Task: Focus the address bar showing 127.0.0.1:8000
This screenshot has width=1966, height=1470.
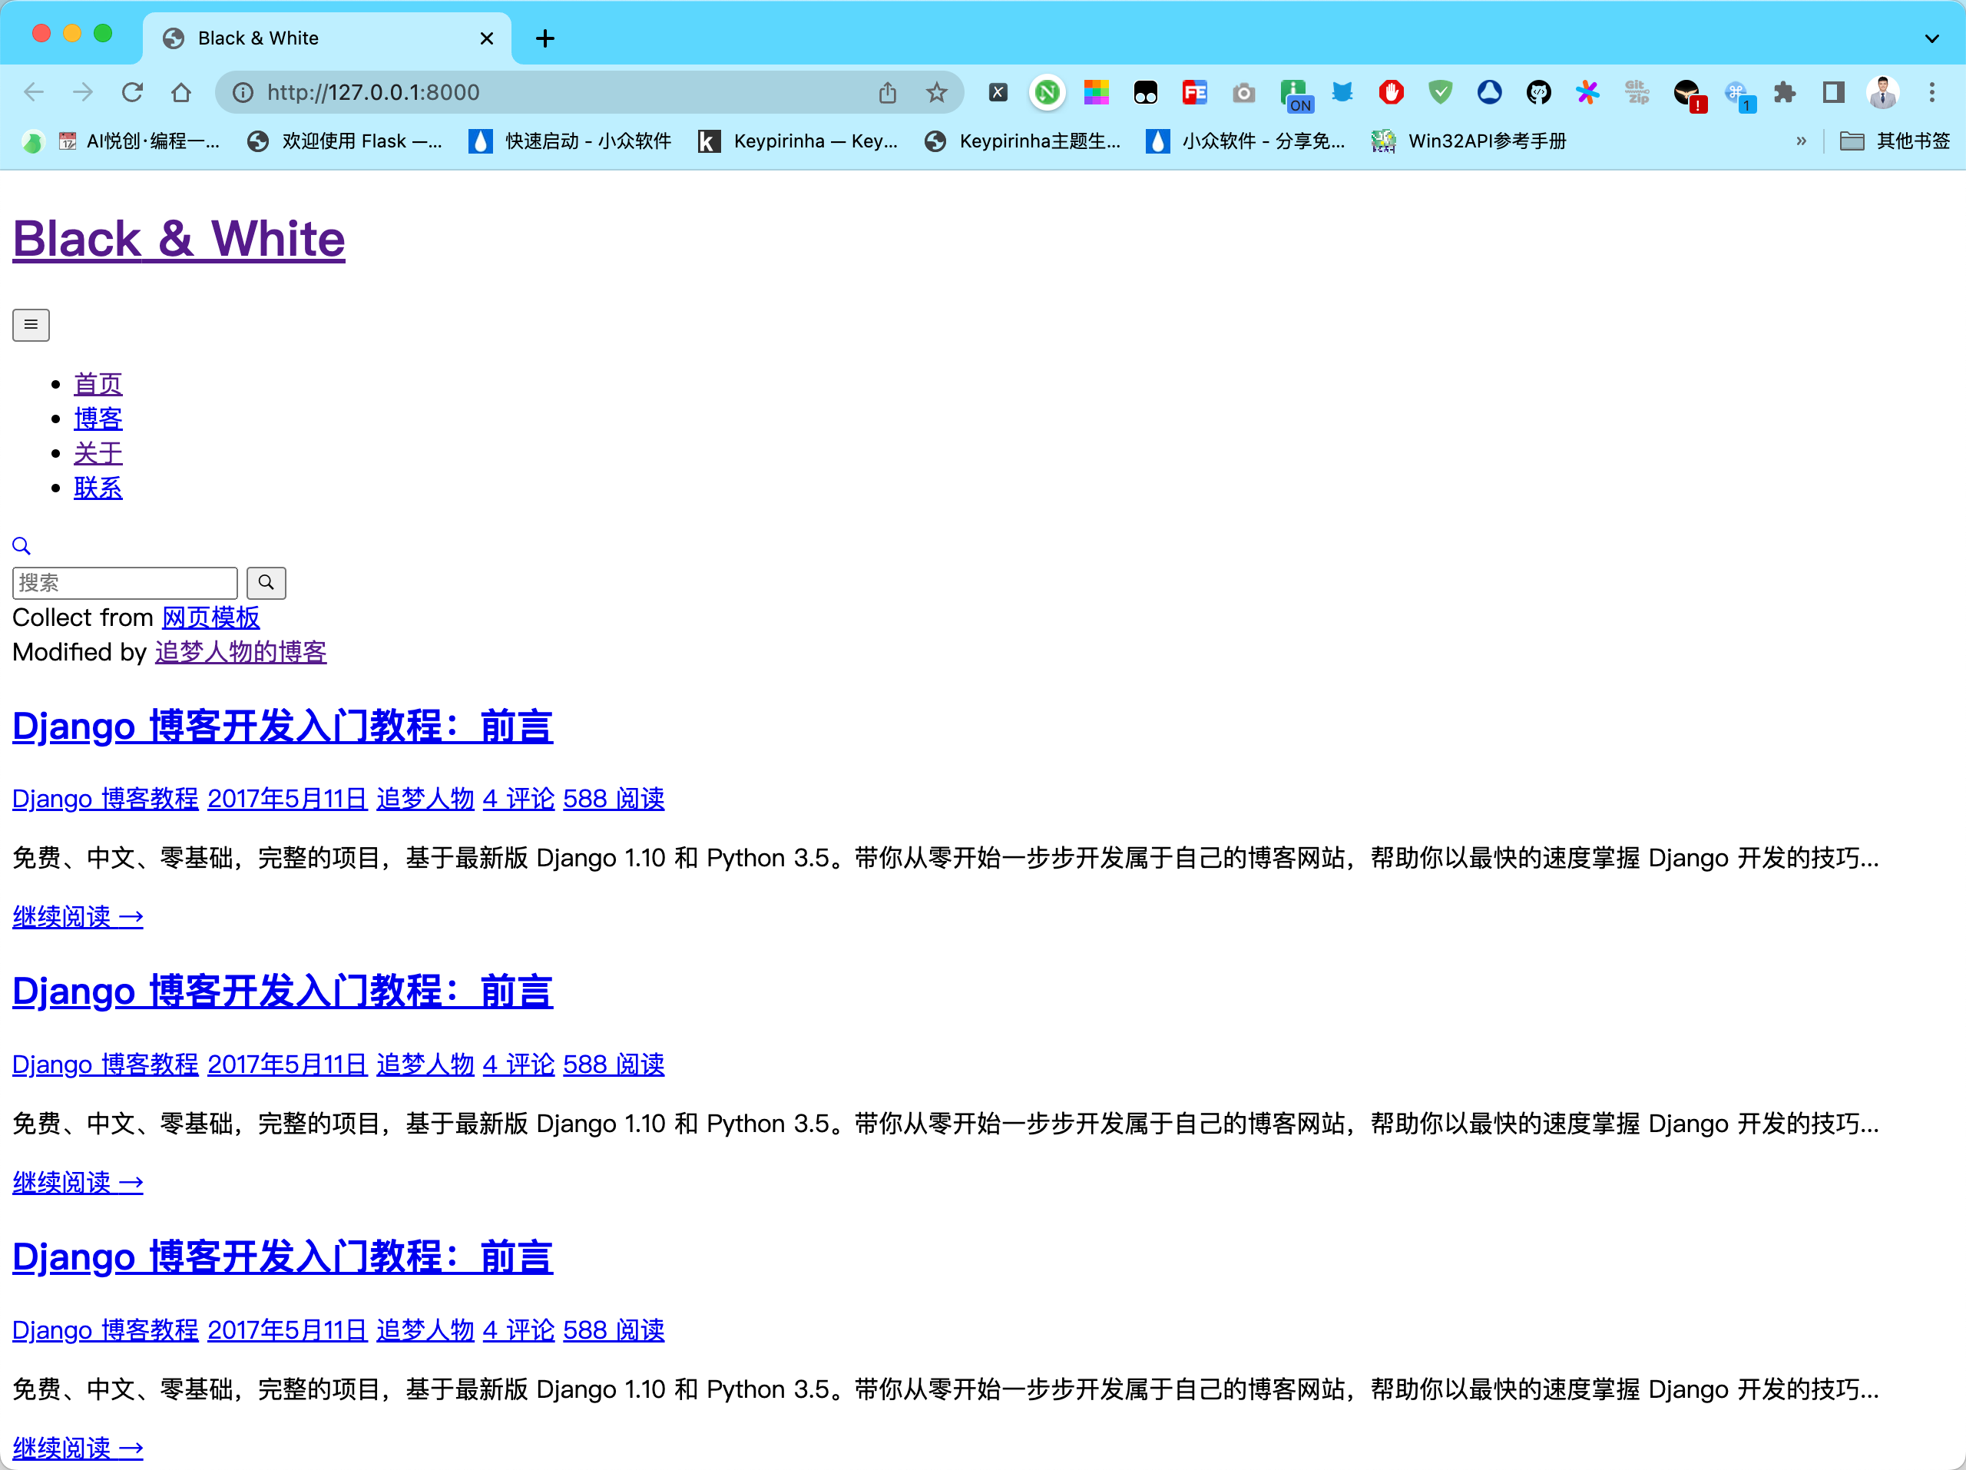Action: pos(590,92)
